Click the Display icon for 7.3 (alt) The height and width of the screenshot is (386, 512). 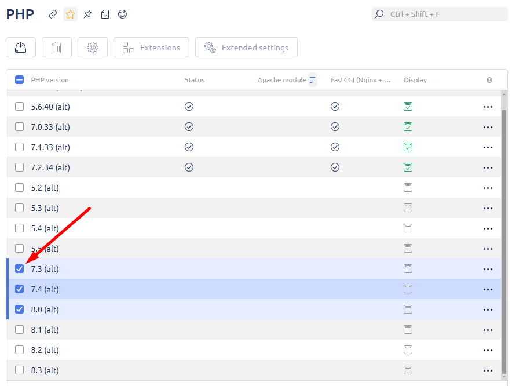point(408,269)
